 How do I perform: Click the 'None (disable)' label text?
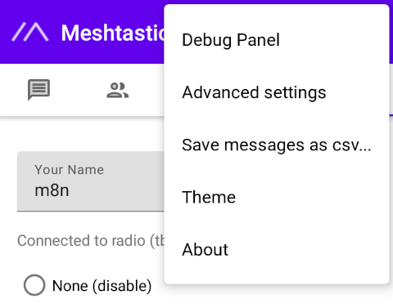coord(102,286)
